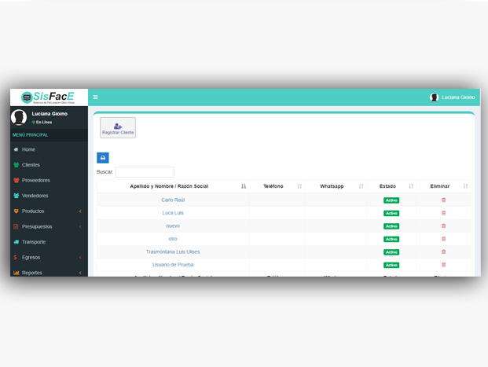Click the Reportes chart icon
The image size is (488, 367).
(17, 273)
